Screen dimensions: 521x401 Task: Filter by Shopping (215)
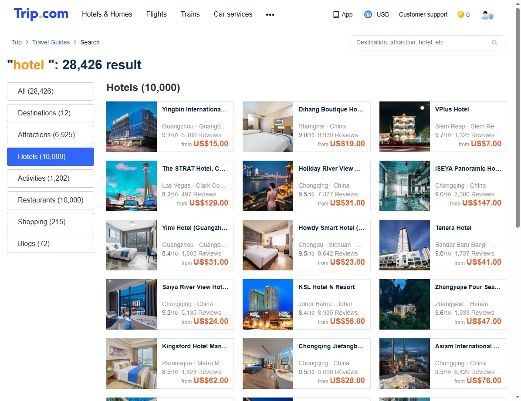coord(51,222)
